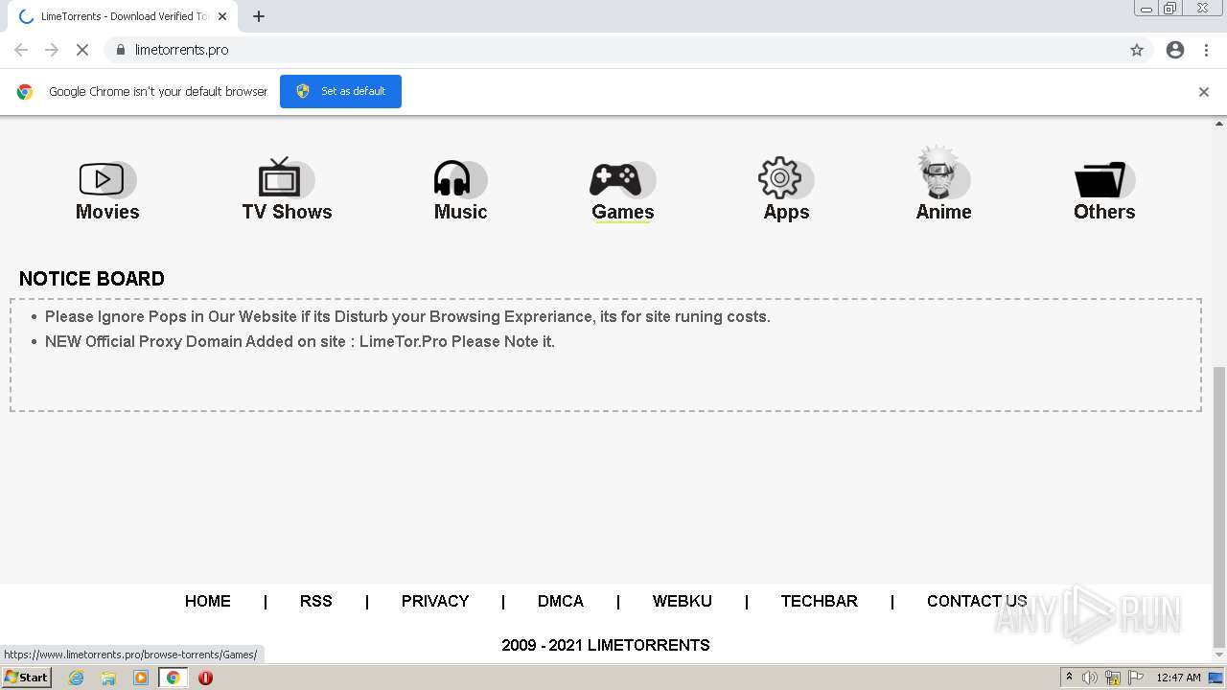This screenshot has width=1227, height=690.
Task: Open the Windows Start menu
Action: coord(27,677)
